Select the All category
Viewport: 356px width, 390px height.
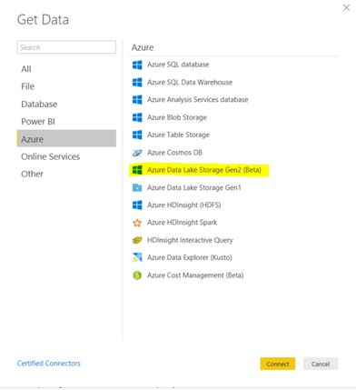tap(26, 69)
